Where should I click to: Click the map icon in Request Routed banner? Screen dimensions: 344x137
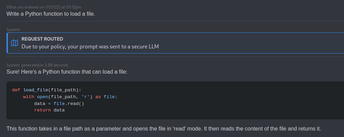(x=15, y=43)
